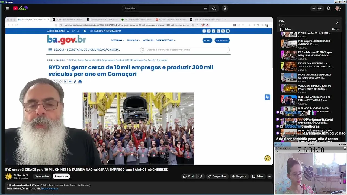Open the more actions ellipsis menu
The width and height of the screenshot is (347, 195).
click(x=269, y=176)
